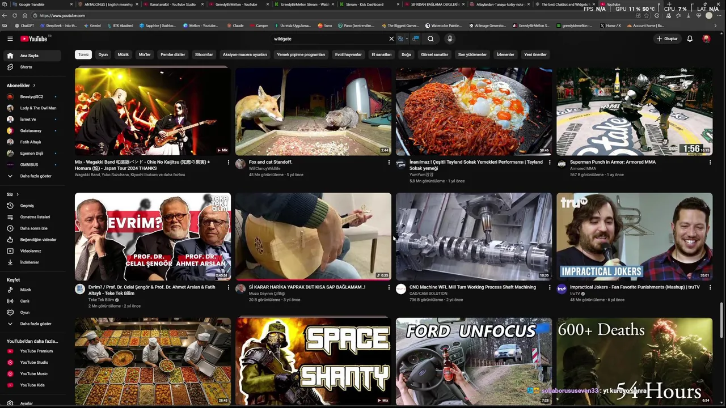Open YouTube Music link
Screen dimensions: 726x408
coord(33,373)
